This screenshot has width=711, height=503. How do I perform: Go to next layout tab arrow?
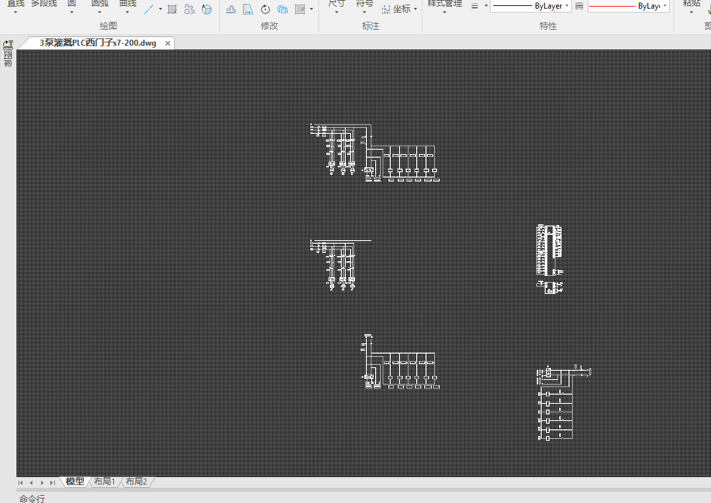click(42, 483)
